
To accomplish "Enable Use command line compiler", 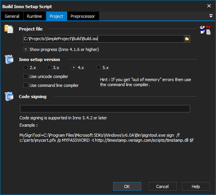I will click(26, 85).
